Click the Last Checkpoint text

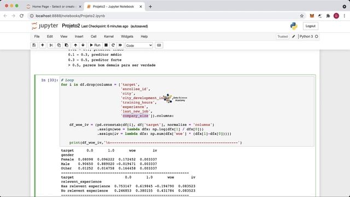tap(104, 26)
